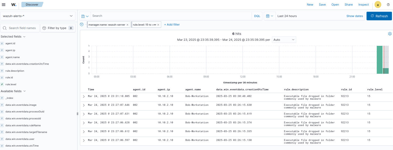Image resolution: width=393 pixels, height=150 pixels.
Task: Expand the first alert row at 23:31:18.805
Action: pyautogui.click(x=84, y=96)
